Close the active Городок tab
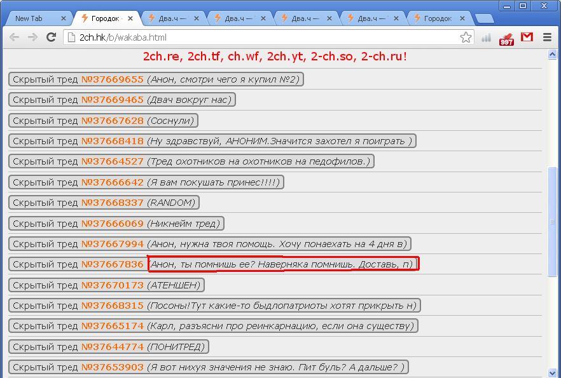The width and height of the screenshot is (561, 378). click(130, 18)
